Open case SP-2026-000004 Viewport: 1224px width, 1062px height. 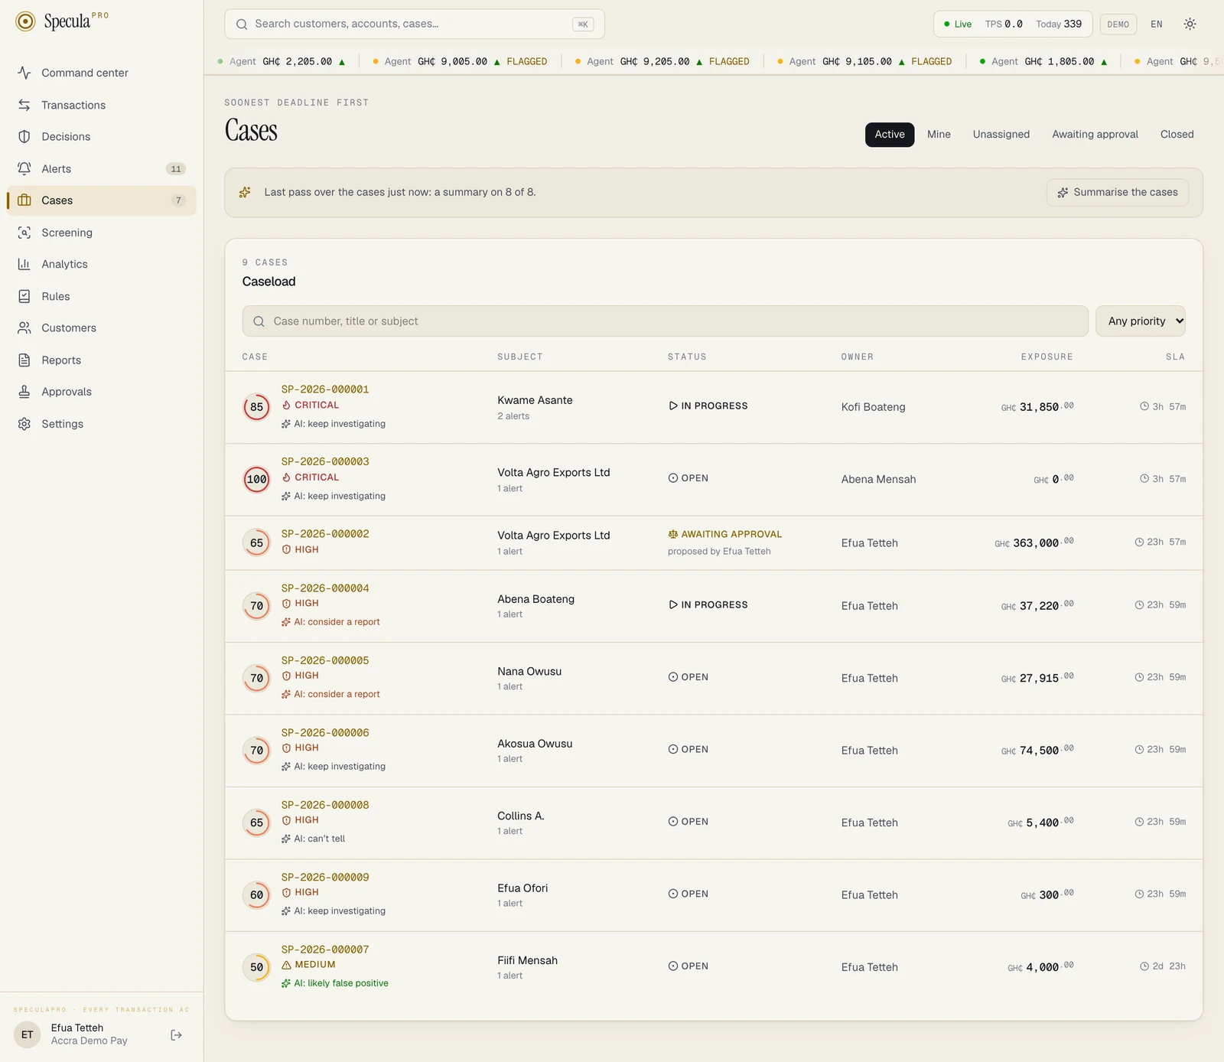(x=325, y=588)
